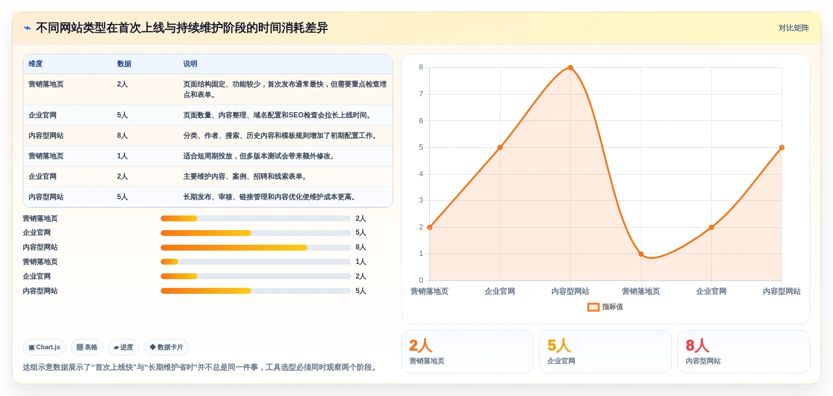Toggle the 指标值 legend label
This screenshot has height=396, width=833.
pos(612,307)
